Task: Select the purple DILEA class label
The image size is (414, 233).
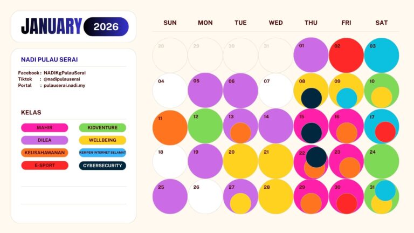Action: click(45, 140)
